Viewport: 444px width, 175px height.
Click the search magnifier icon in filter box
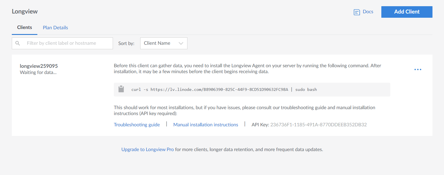[18, 43]
